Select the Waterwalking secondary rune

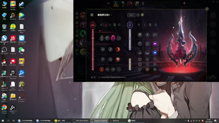click(147, 52)
